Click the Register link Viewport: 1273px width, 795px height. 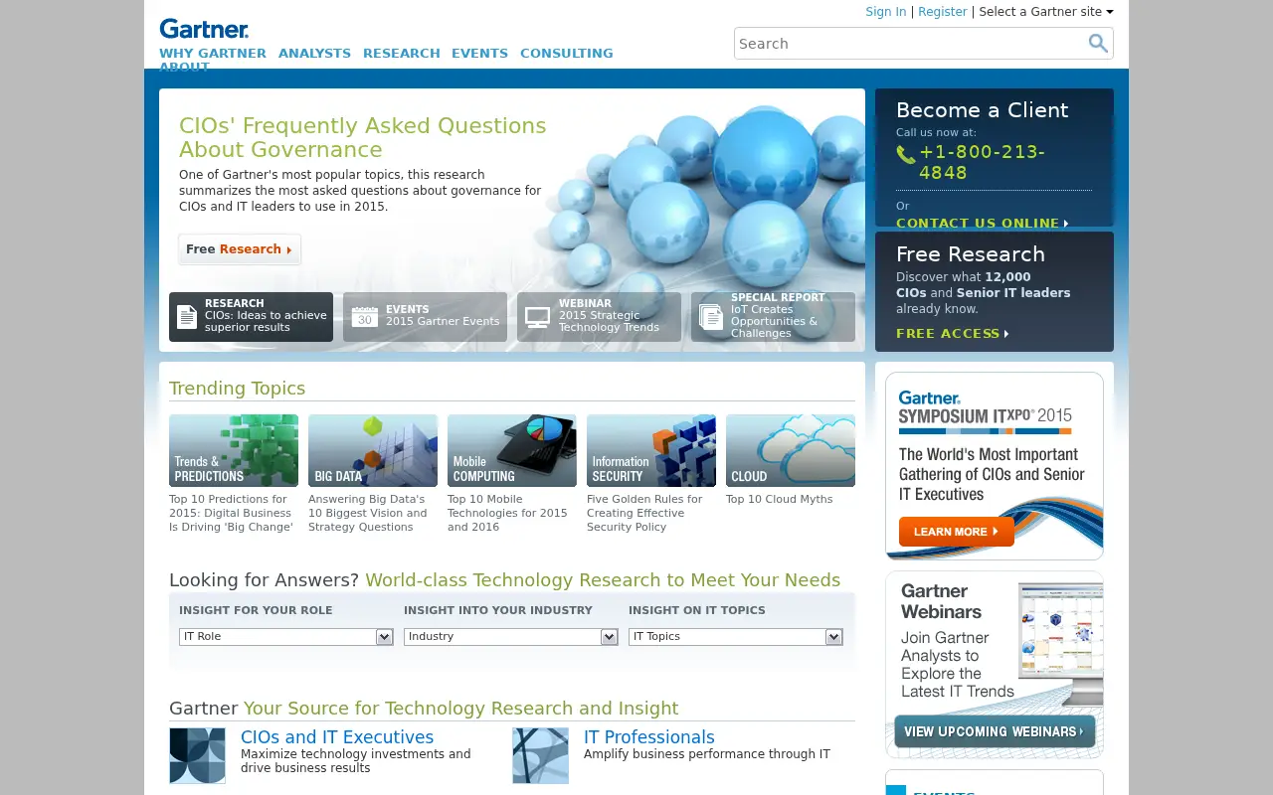tap(943, 12)
